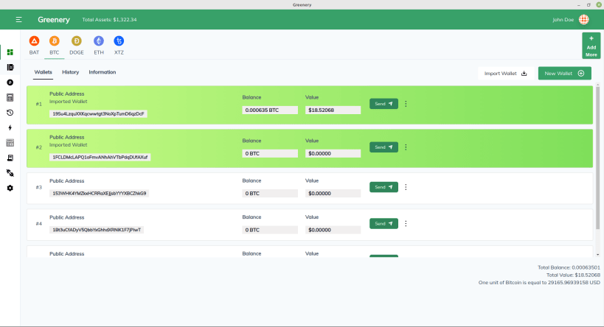Open the wallet icon in sidebar
604x327 pixels.
tap(10, 67)
